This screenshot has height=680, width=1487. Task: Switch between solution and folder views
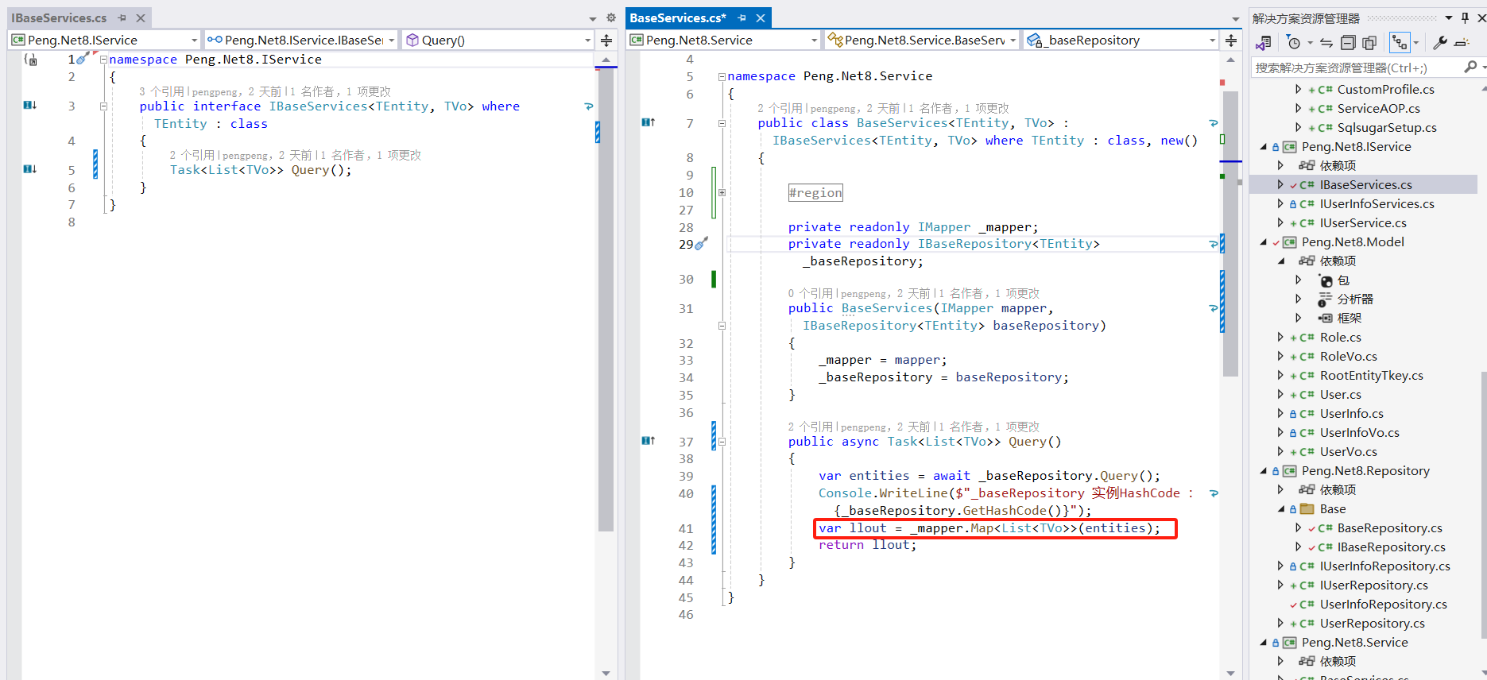pyautogui.click(x=1263, y=43)
